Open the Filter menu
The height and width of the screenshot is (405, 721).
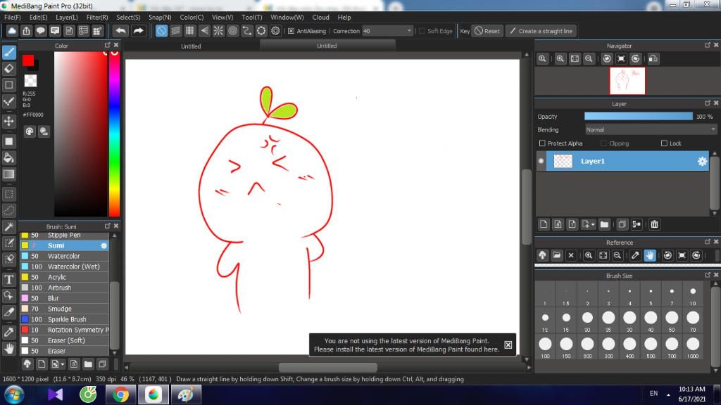(x=97, y=18)
